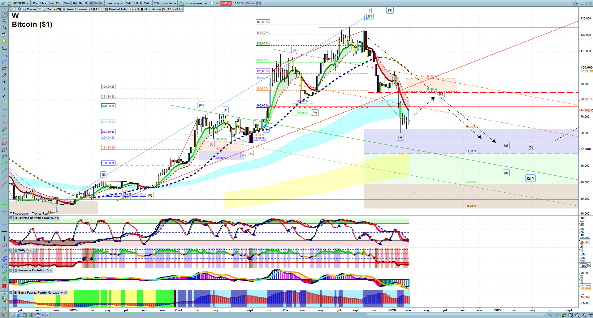The height and width of the screenshot is (318, 593).
Task: Select the green thumbs-up icon
Action: [x=4, y=279]
